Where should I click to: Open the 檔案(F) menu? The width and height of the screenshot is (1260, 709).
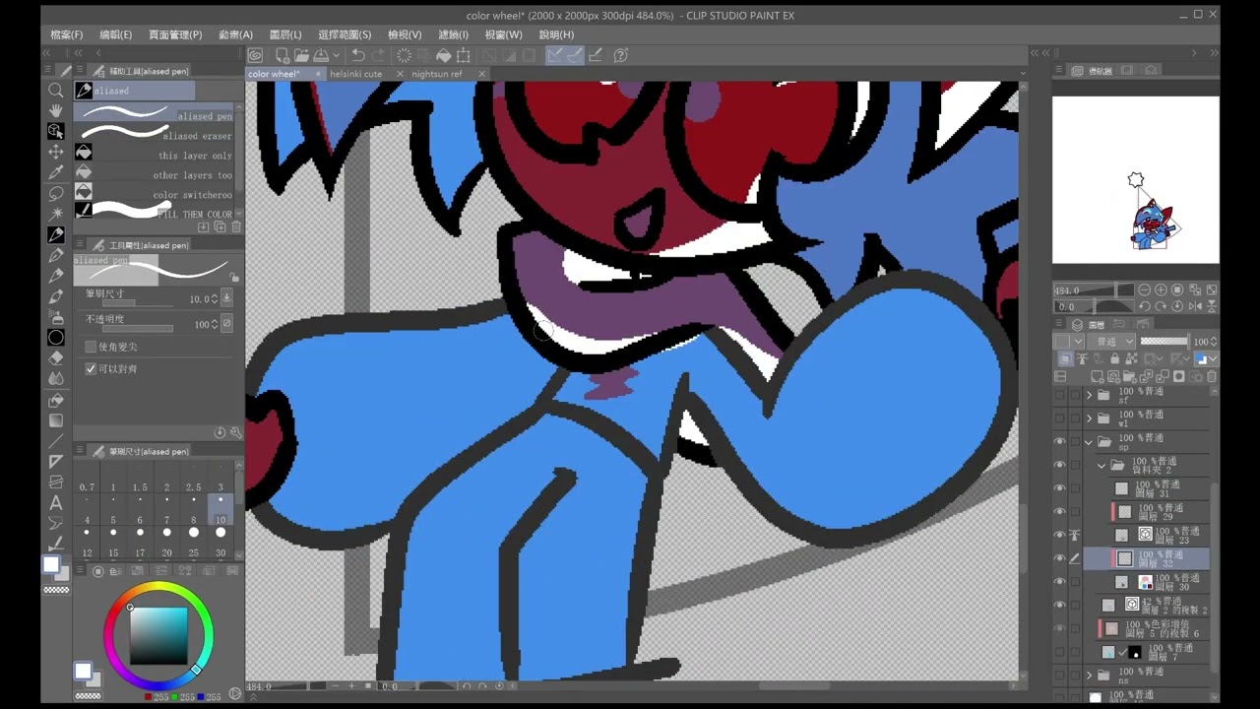click(67, 34)
